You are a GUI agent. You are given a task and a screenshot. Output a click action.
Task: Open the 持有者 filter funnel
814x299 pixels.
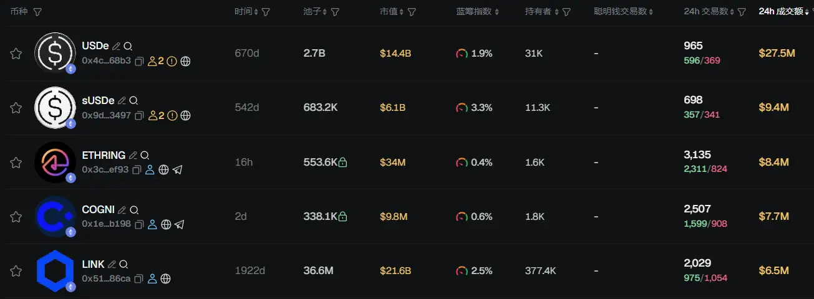(566, 12)
